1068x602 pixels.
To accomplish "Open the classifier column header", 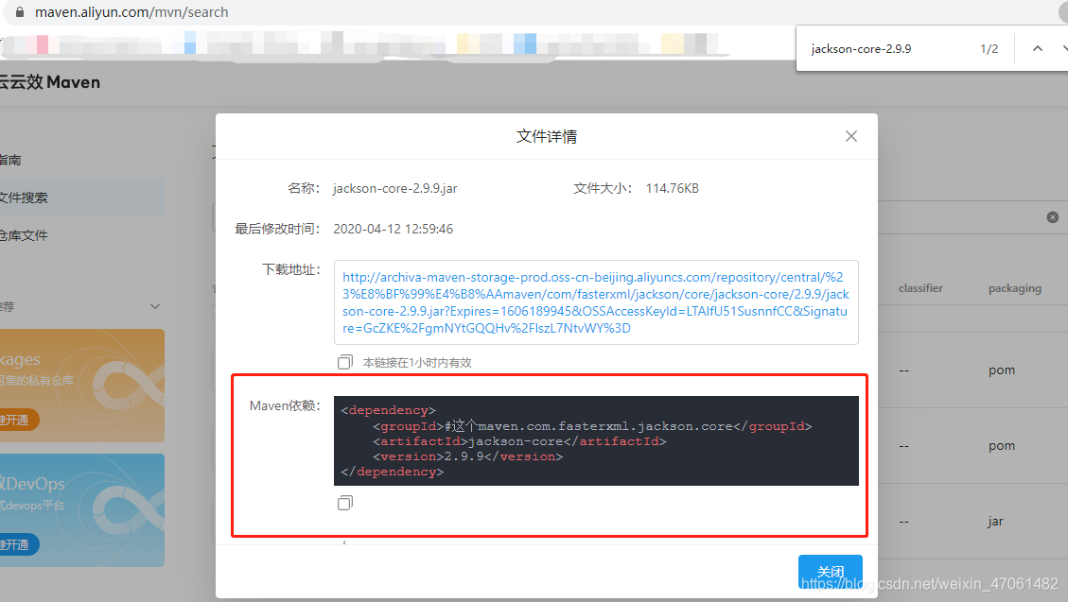I will 920,287.
